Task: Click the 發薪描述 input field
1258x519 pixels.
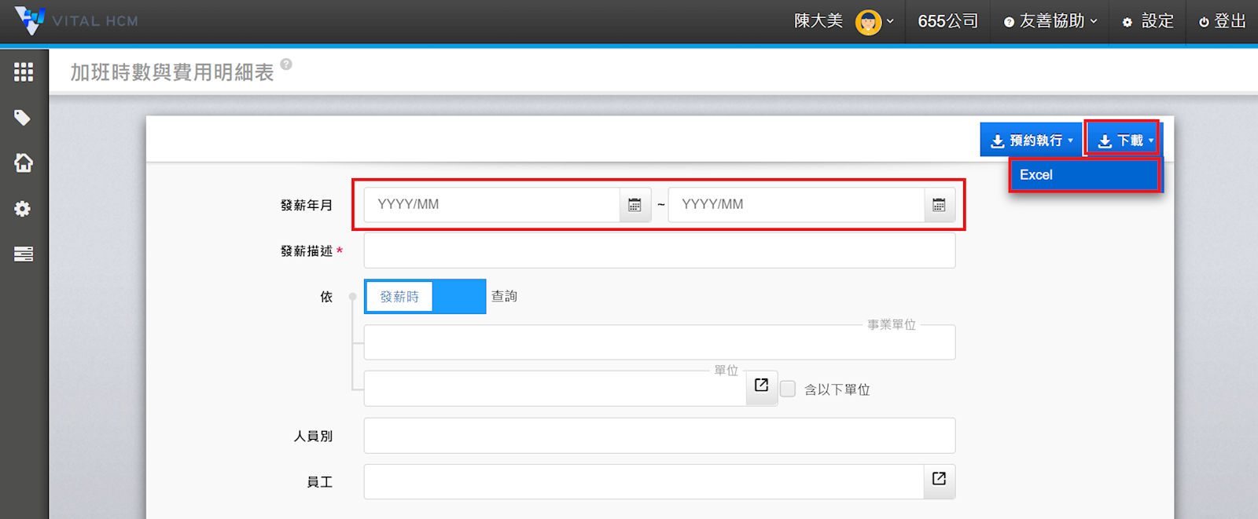Action: 659,251
